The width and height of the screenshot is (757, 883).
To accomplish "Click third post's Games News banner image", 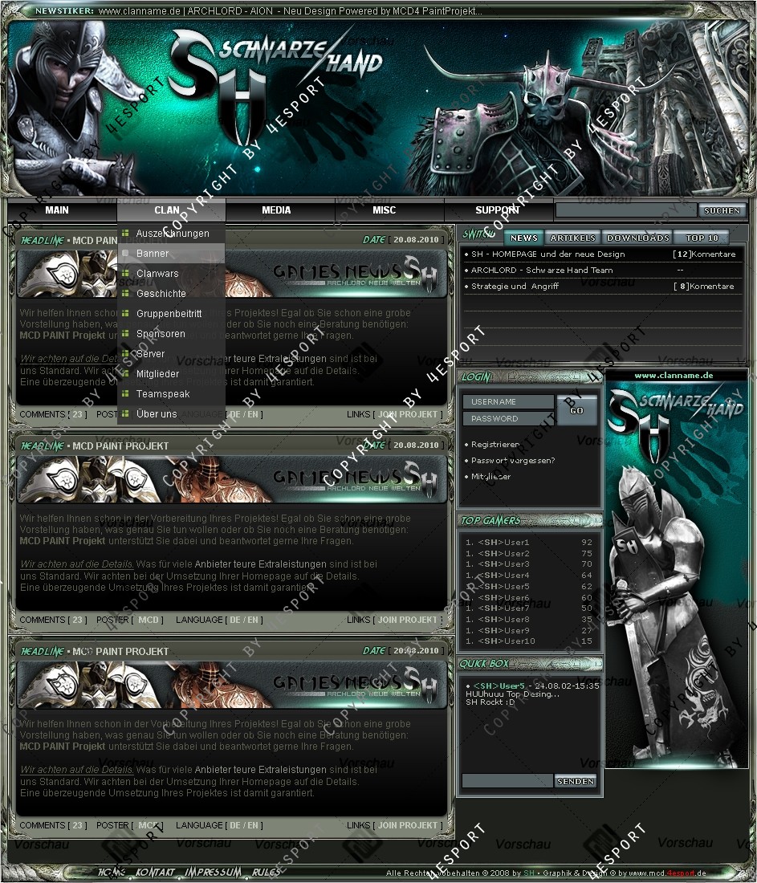I will coord(231,685).
